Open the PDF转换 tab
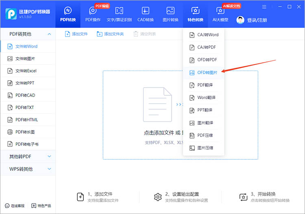The image size is (305, 214). pos(68,14)
